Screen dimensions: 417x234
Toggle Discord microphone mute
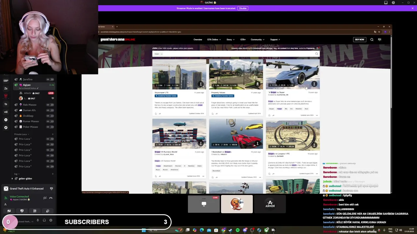pyautogui.click(x=38, y=221)
